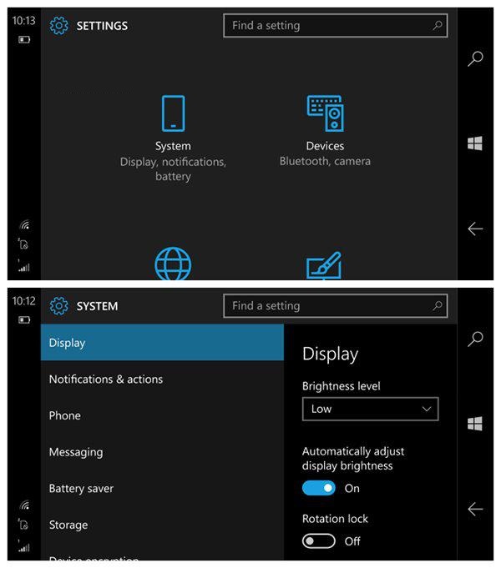Open Battery saver settings
The height and width of the screenshot is (568, 501).
coord(162,488)
